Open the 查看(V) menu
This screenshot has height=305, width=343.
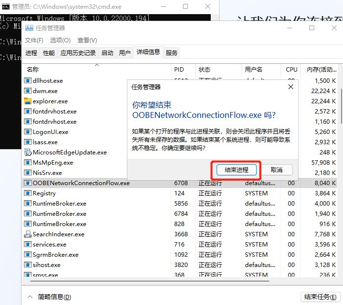[87, 40]
